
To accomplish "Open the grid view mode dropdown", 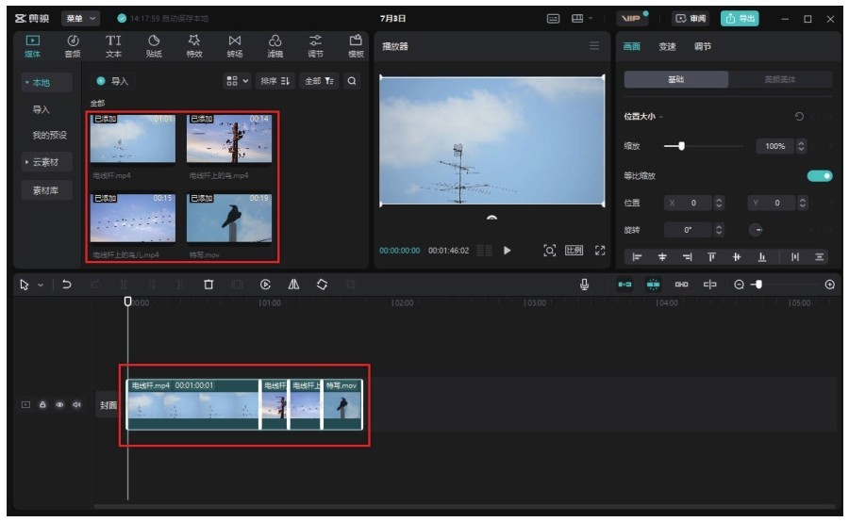I will click(237, 82).
